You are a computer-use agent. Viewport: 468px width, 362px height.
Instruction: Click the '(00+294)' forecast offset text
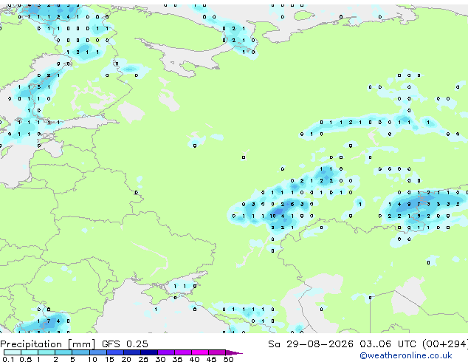tap(444, 344)
